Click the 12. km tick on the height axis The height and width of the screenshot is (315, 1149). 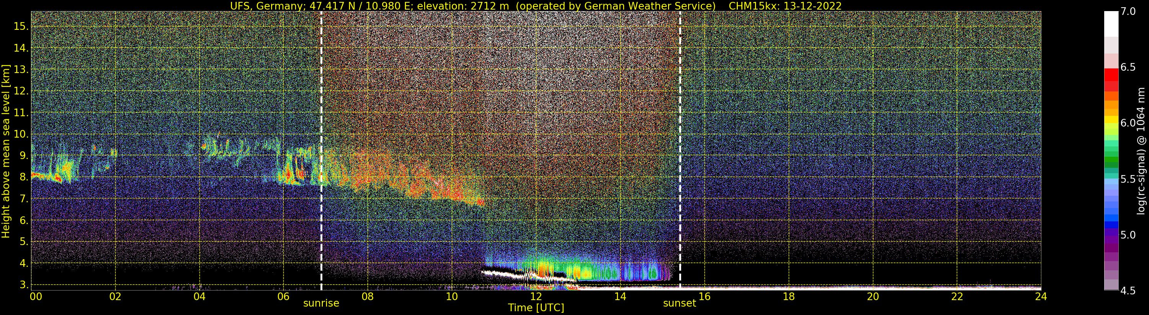[x=21, y=91]
